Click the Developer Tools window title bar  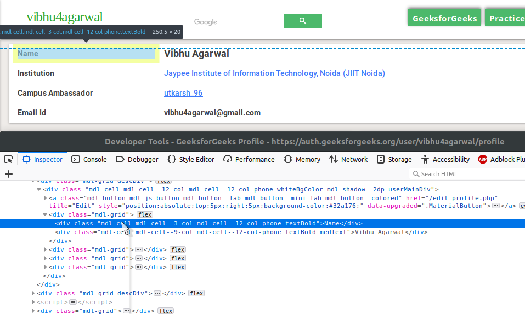262,141
